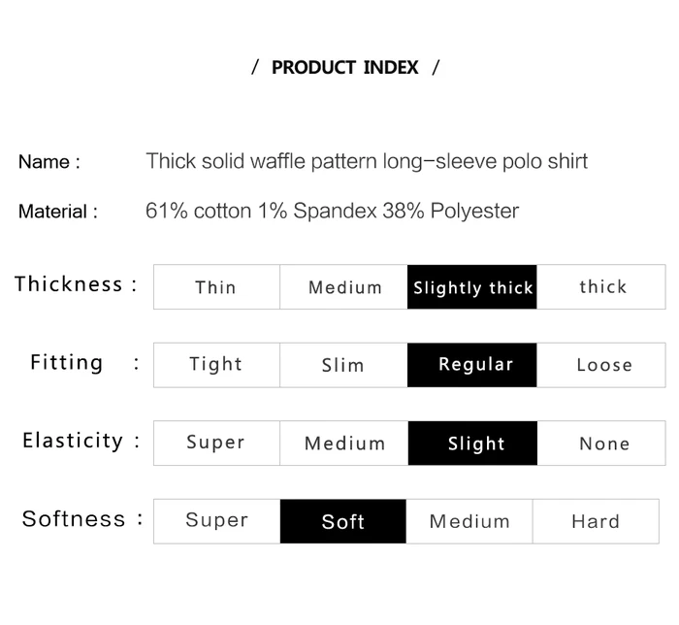Click the waffle pattern polo shirt name
679x625 pixels.
(367, 161)
